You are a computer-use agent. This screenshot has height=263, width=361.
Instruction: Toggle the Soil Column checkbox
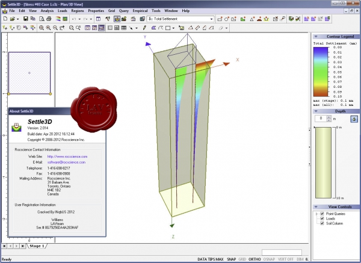point(322,223)
